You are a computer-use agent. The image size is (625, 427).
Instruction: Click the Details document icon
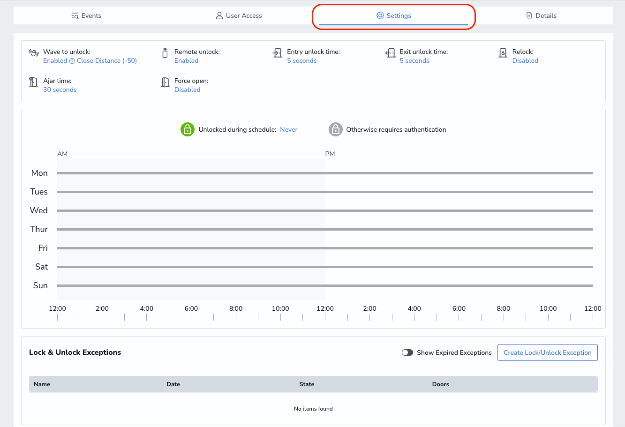pyautogui.click(x=529, y=15)
